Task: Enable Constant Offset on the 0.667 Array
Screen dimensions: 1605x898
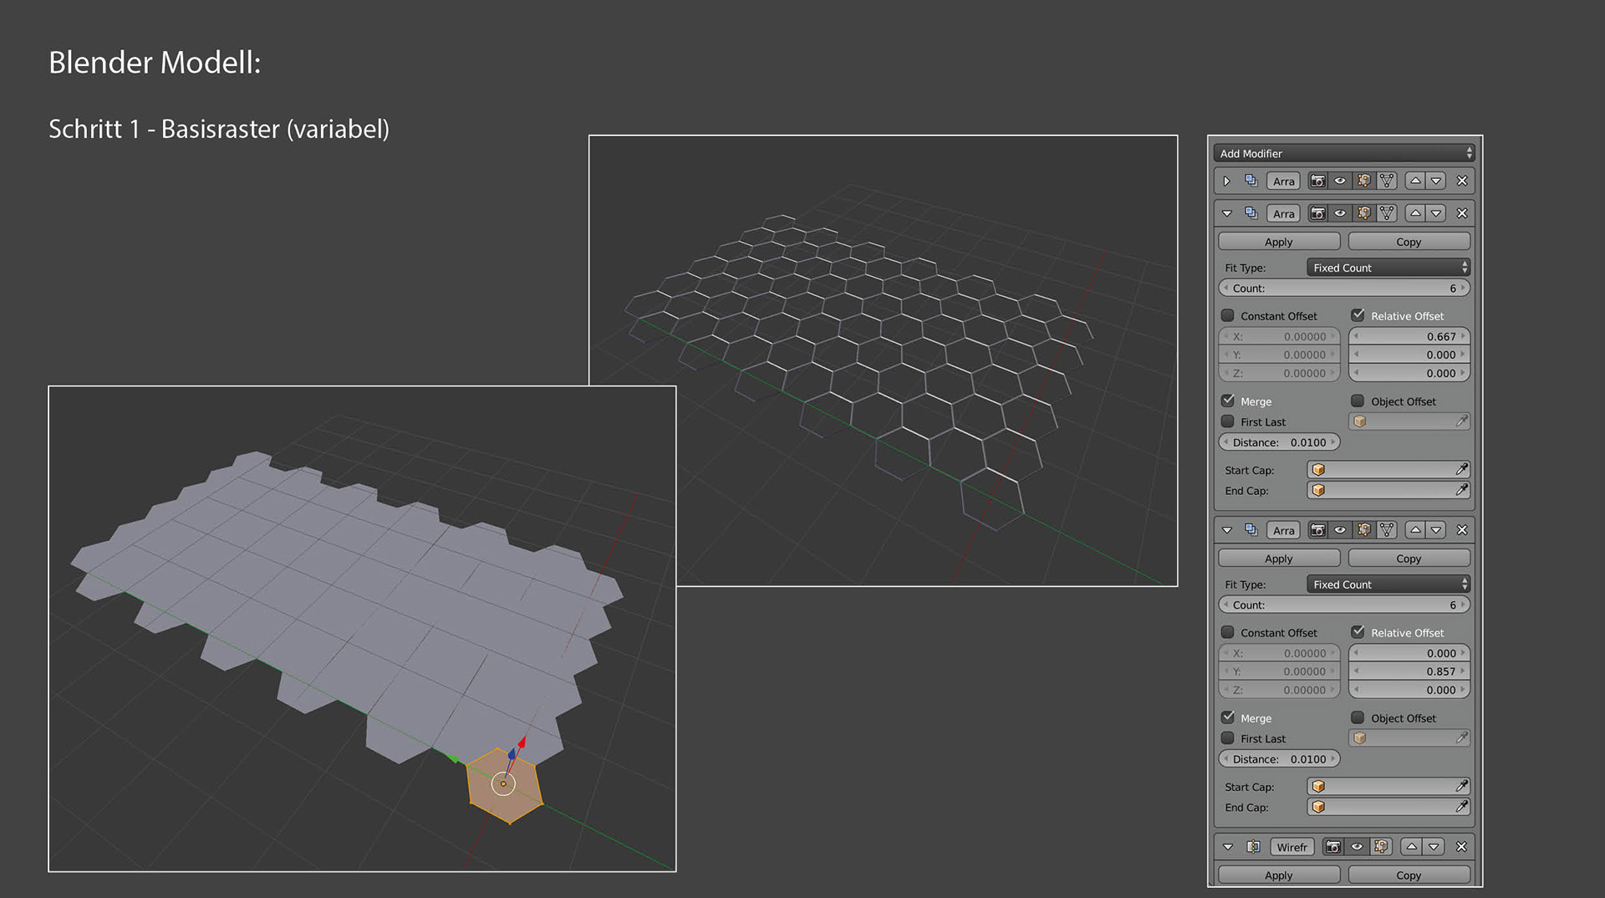Action: pos(1227,315)
